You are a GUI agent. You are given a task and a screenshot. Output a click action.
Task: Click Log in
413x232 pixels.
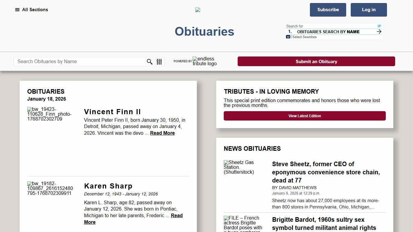369,10
